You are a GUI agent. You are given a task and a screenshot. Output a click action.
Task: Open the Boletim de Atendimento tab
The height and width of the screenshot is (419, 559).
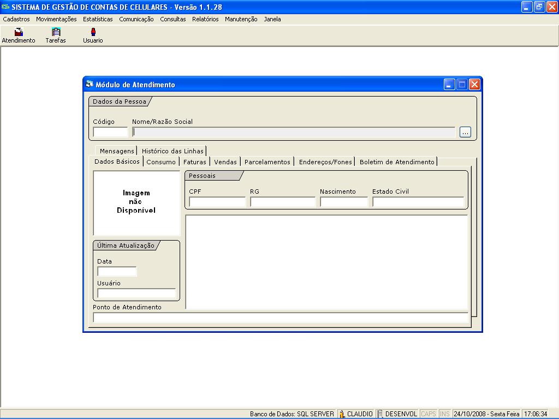pyautogui.click(x=397, y=162)
